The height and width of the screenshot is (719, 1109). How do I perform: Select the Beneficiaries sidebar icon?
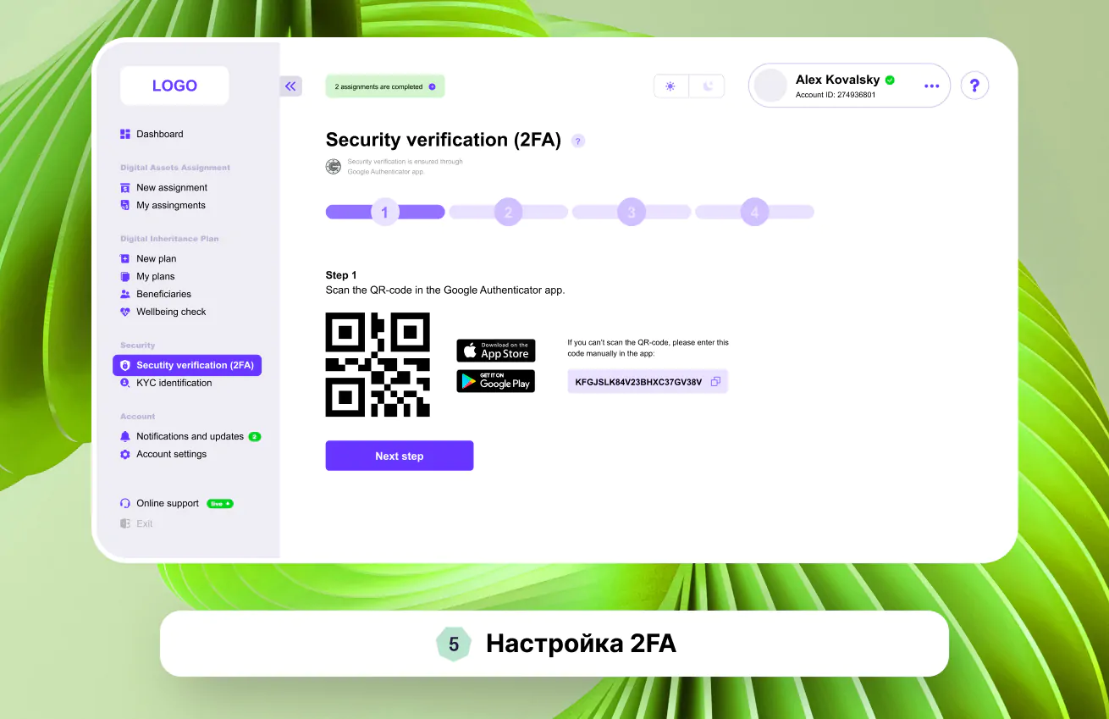(x=124, y=294)
